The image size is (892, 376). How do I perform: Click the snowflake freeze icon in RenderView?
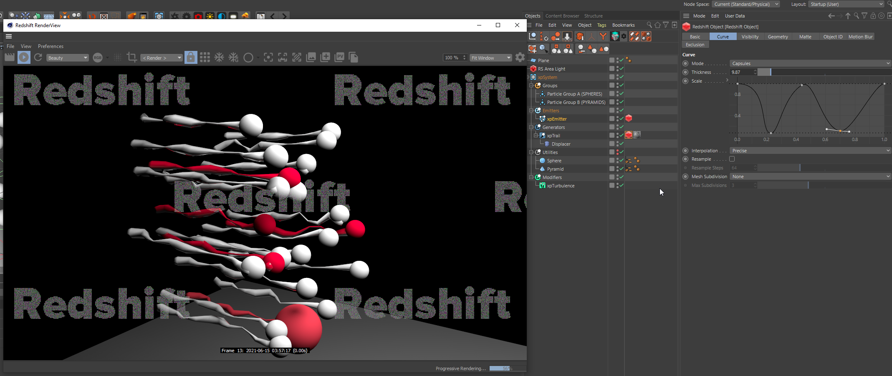pyautogui.click(x=219, y=58)
